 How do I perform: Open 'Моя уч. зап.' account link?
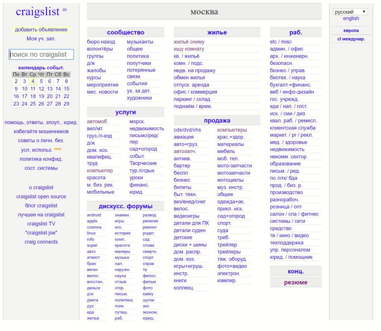click(41, 39)
